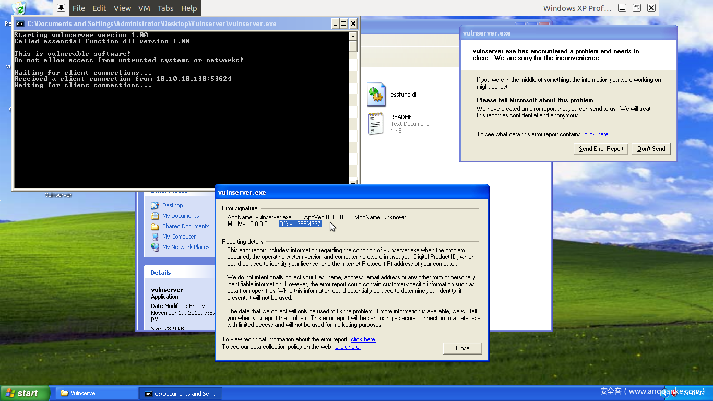
Task: Open data collection policy 'click here' link
Action: click(348, 347)
